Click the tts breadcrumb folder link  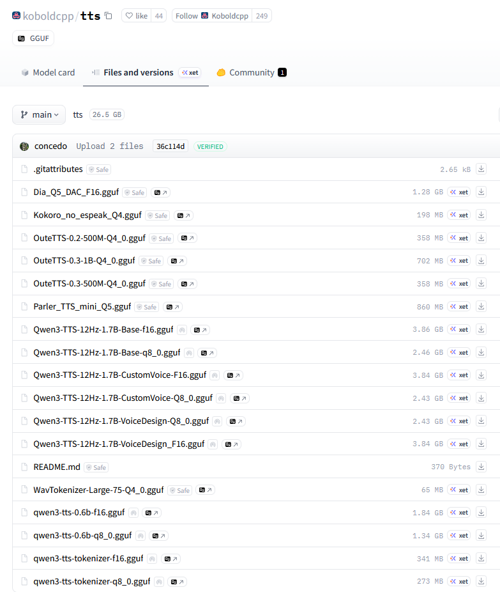pos(78,115)
